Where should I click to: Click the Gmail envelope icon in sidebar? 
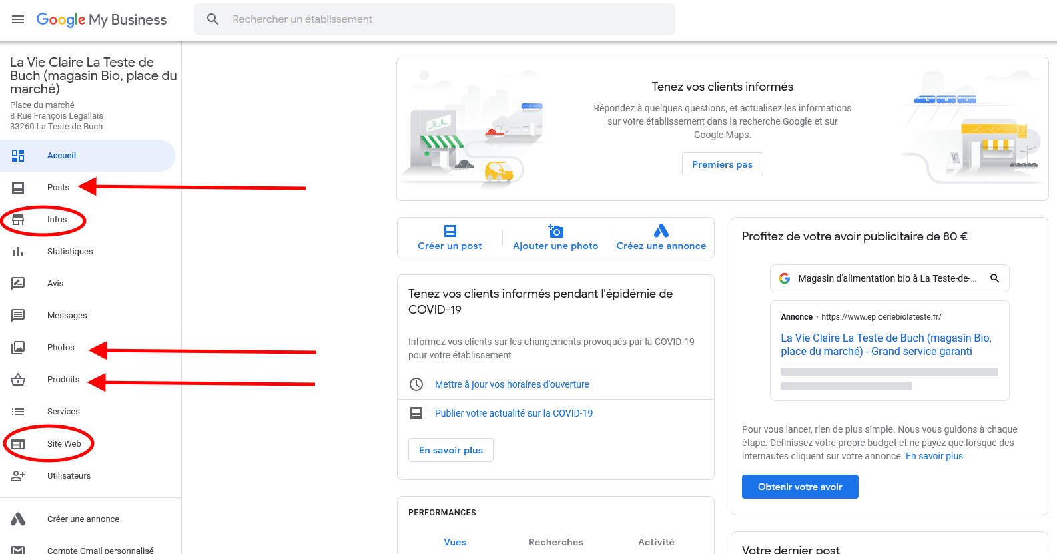tap(18, 551)
